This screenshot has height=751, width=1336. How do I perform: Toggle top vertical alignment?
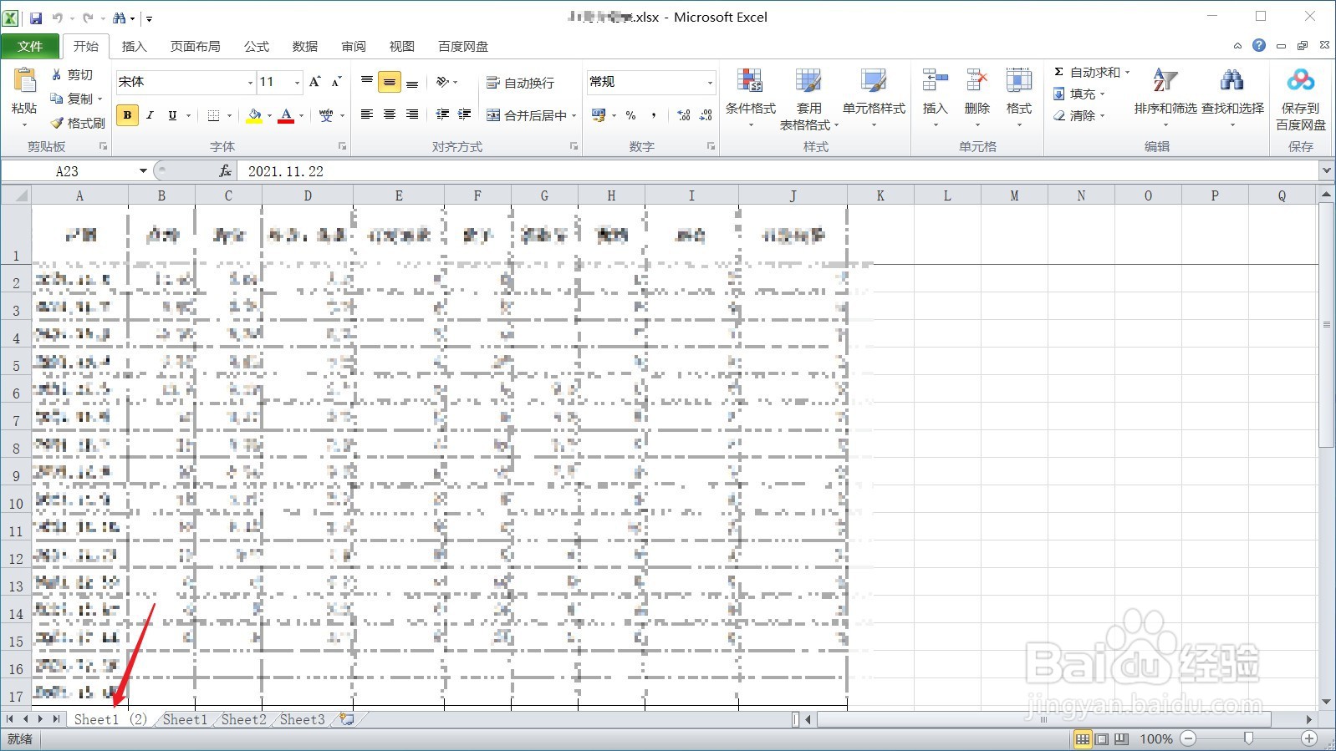tap(366, 82)
